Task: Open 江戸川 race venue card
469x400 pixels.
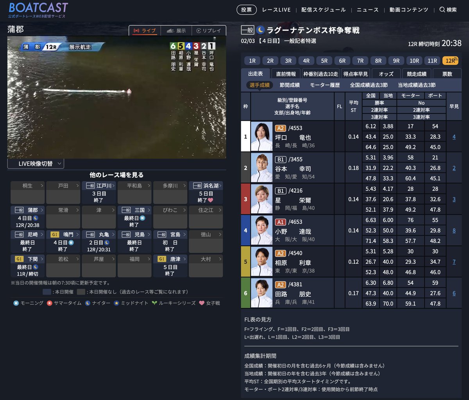Action: click(99, 193)
